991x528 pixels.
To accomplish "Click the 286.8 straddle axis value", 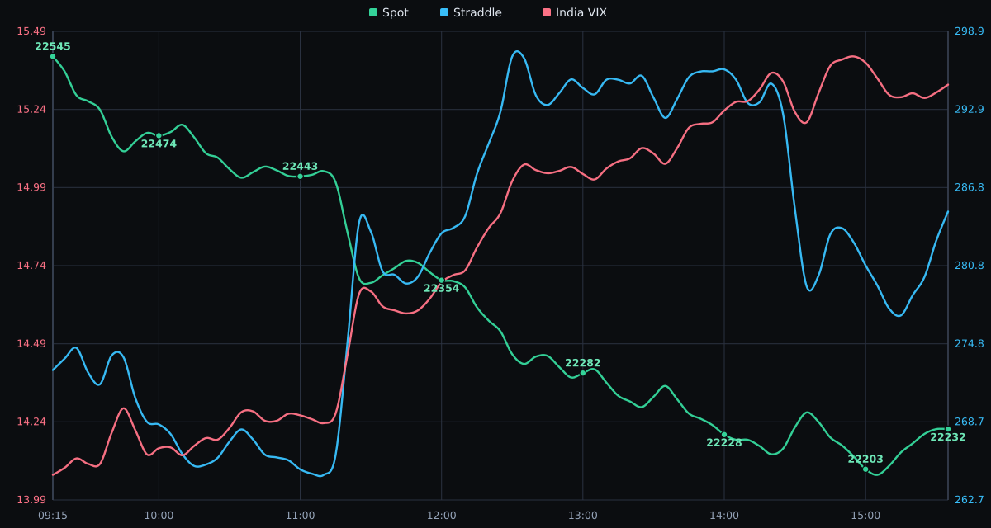I will pos(970,187).
